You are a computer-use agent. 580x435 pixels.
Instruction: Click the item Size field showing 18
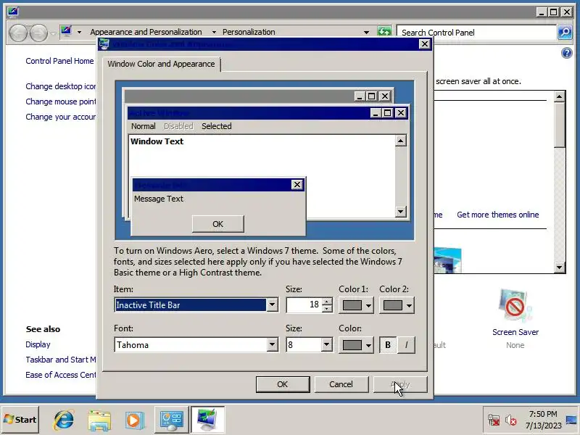point(304,304)
